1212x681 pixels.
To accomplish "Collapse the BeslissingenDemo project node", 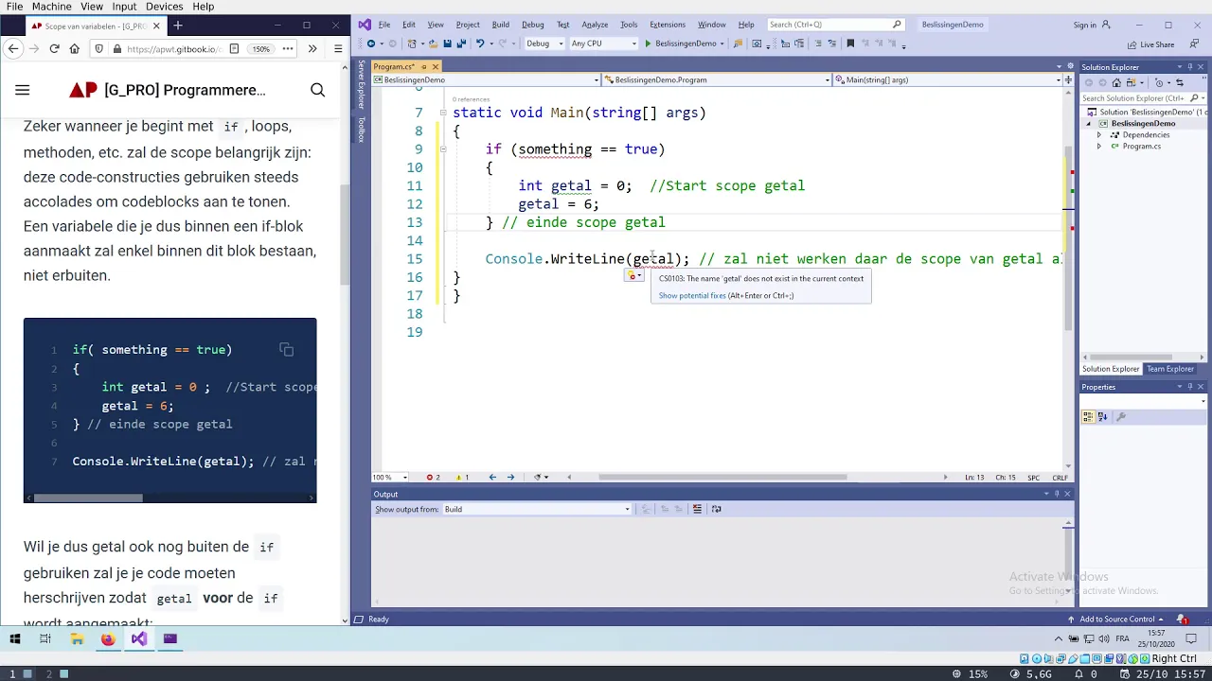I will click(x=1089, y=124).
